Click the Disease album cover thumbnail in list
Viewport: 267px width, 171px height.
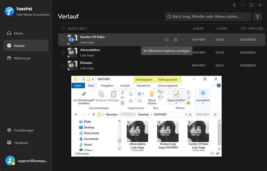72,66
